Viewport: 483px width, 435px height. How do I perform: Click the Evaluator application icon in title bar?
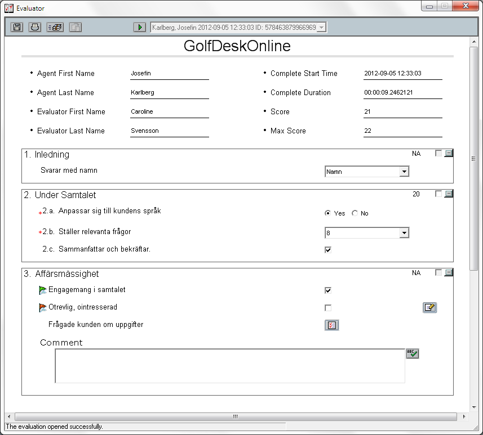[9, 8]
